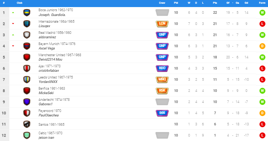The width and height of the screenshot is (268, 141).
Task: Click Celtic's red L form indicator
Action: 262,135
